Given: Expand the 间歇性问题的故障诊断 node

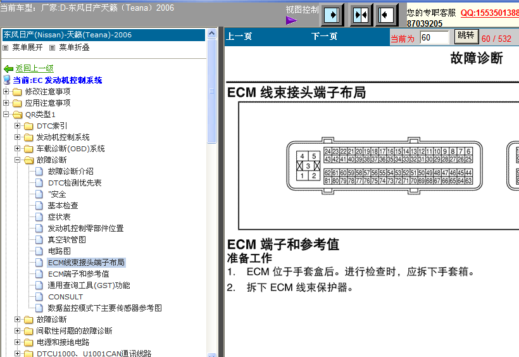Looking at the screenshot, I should click(x=18, y=330).
